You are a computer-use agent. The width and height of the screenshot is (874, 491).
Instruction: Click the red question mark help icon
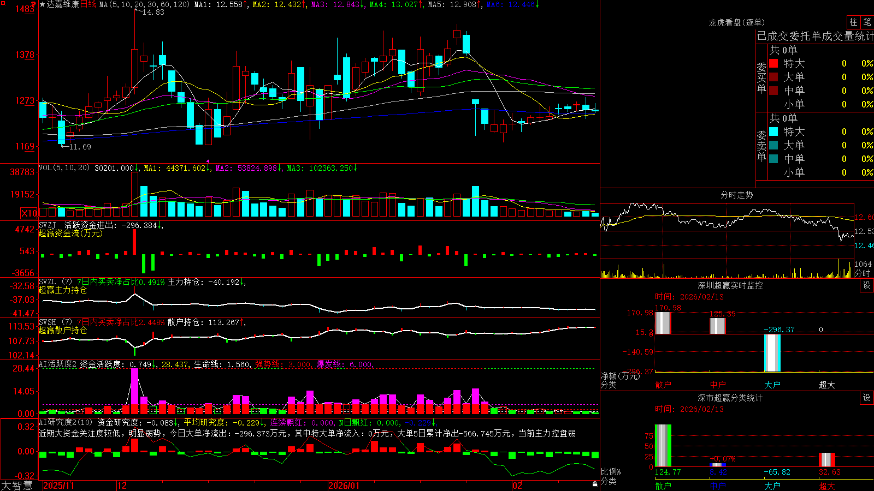pos(33,4)
